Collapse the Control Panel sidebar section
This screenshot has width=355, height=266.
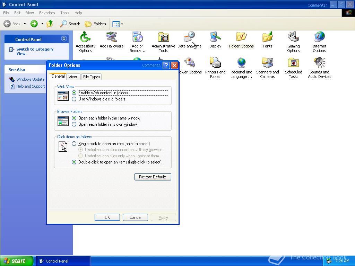pyautogui.click(x=64, y=39)
